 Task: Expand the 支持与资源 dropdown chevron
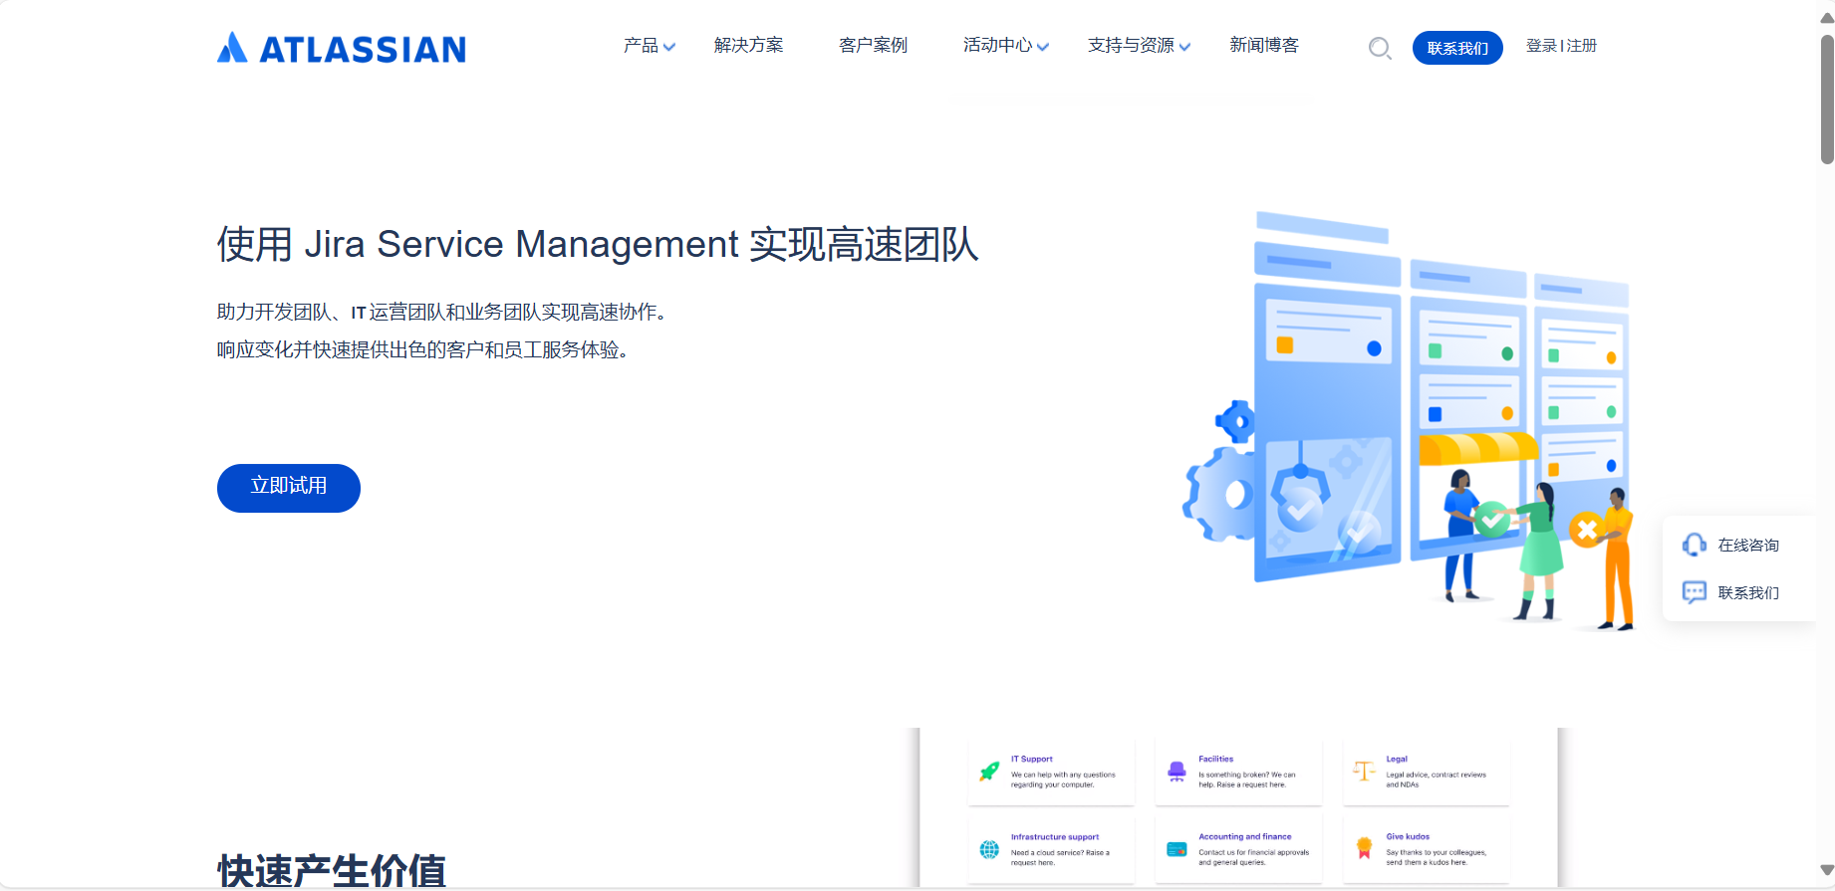tap(1184, 47)
